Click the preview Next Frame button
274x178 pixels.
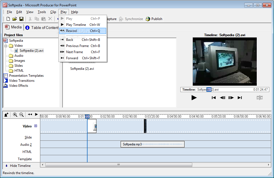(231, 98)
